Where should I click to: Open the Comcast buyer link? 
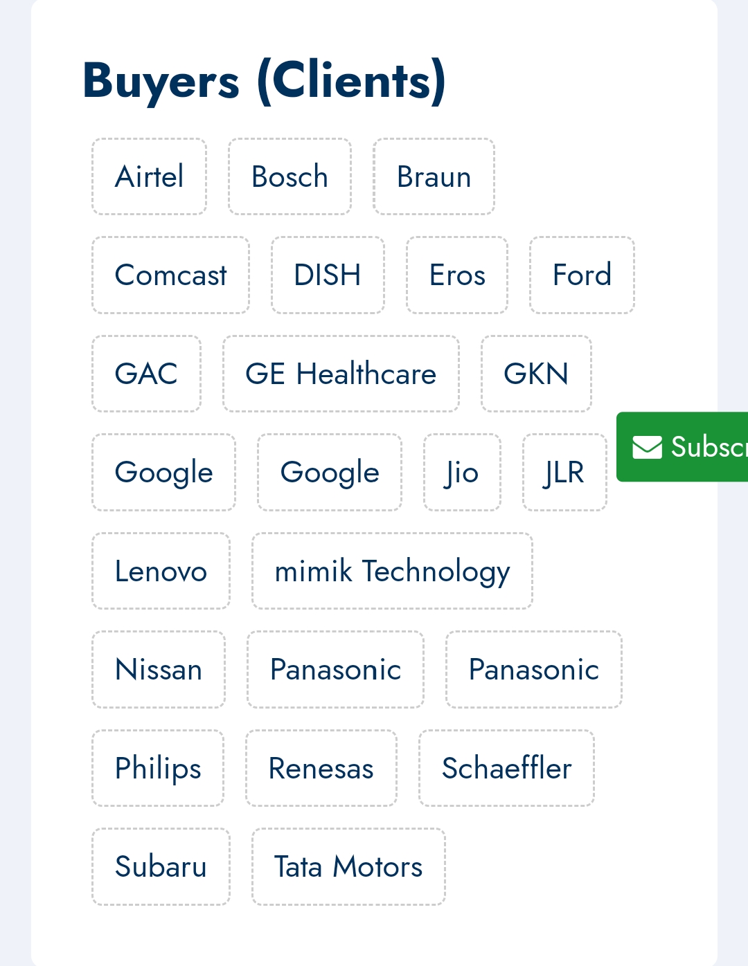point(170,275)
